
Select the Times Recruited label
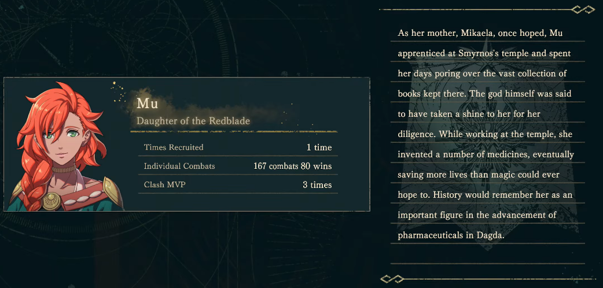(x=174, y=147)
